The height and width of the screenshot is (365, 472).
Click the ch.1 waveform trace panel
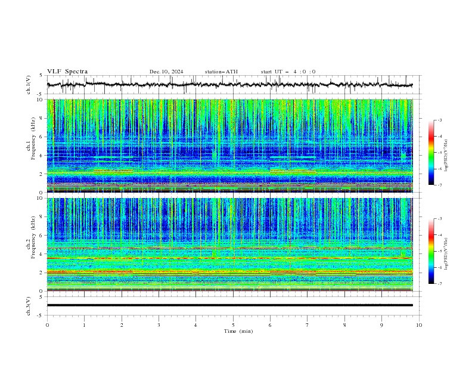pyautogui.click(x=234, y=85)
